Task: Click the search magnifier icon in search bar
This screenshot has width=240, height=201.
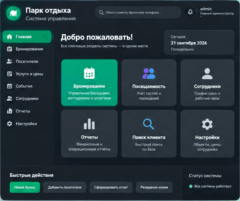Action: tap(101, 12)
